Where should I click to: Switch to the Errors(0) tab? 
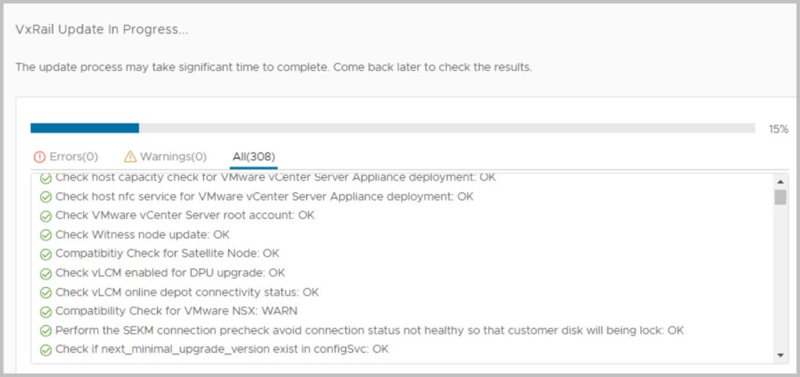[66, 157]
